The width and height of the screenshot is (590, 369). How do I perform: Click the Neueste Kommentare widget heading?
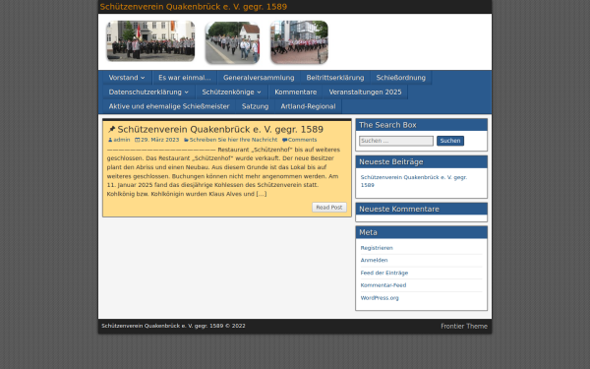click(422, 209)
